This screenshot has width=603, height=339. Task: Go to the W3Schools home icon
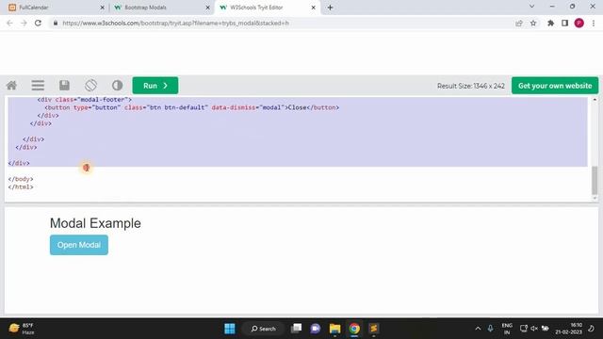coord(11,86)
